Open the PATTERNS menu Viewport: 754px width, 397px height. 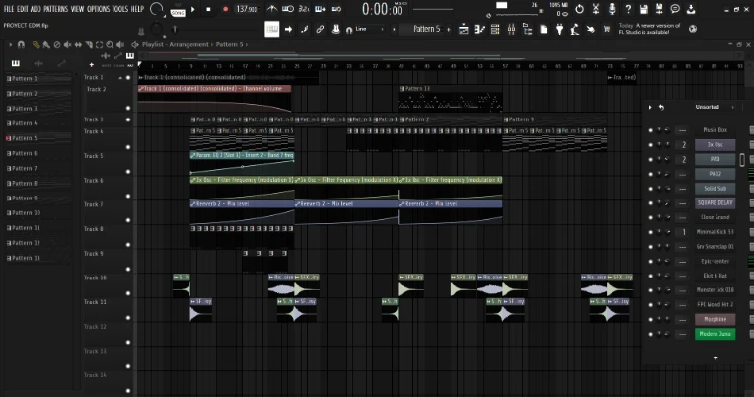click(56, 8)
